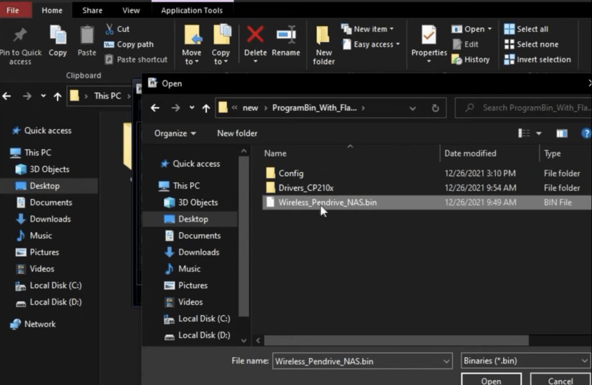The width and height of the screenshot is (592, 385).
Task: Go up one folder in Open dialog
Action: tap(206, 109)
